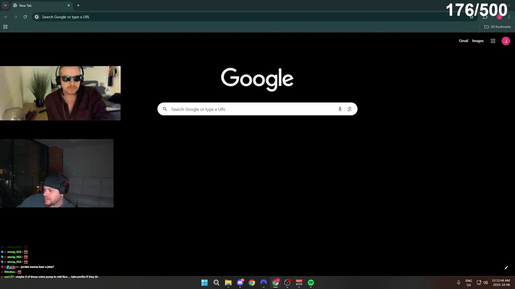Select the New Tab browser tab
This screenshot has height=289, width=515.
pyautogui.click(x=41, y=5)
